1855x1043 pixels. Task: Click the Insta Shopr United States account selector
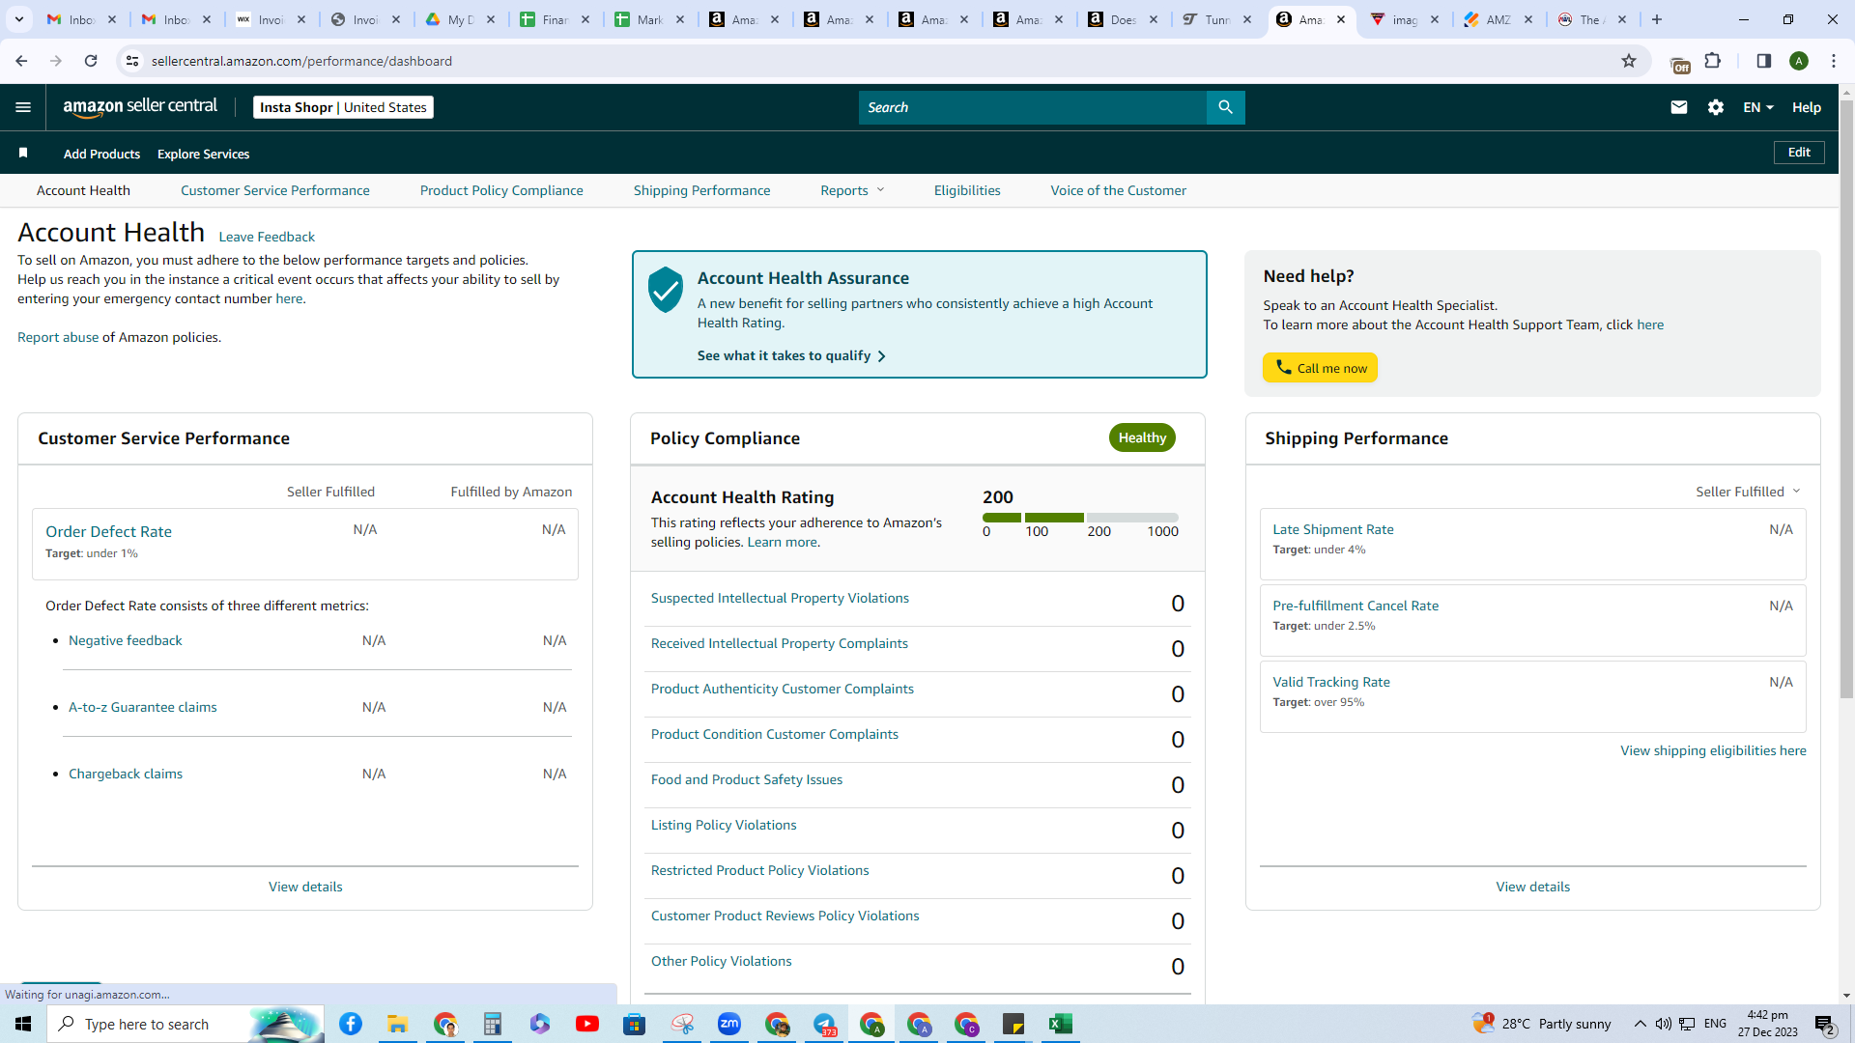pyautogui.click(x=343, y=107)
